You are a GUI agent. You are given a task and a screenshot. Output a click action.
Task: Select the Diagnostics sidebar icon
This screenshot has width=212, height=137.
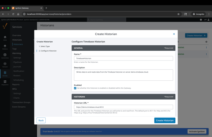(5, 82)
